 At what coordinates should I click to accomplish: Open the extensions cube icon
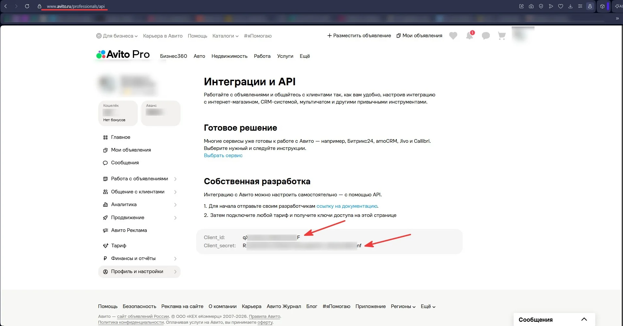602,6
